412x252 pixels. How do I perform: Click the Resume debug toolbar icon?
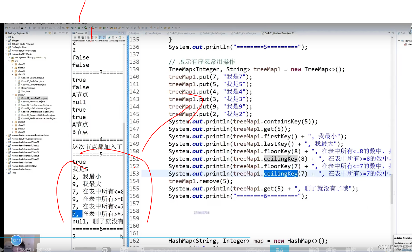[x=35, y=28]
